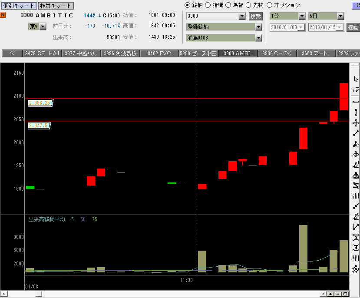The image size is (360, 298).
Task: Select the horizontal line drawing tool
Action: 356,102
